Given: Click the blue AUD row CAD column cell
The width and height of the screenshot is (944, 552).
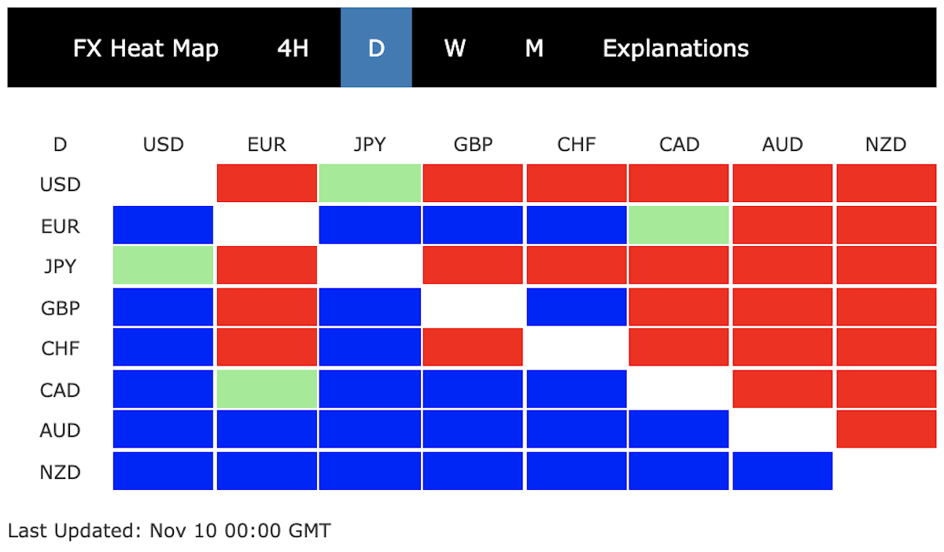Looking at the screenshot, I should click(679, 429).
